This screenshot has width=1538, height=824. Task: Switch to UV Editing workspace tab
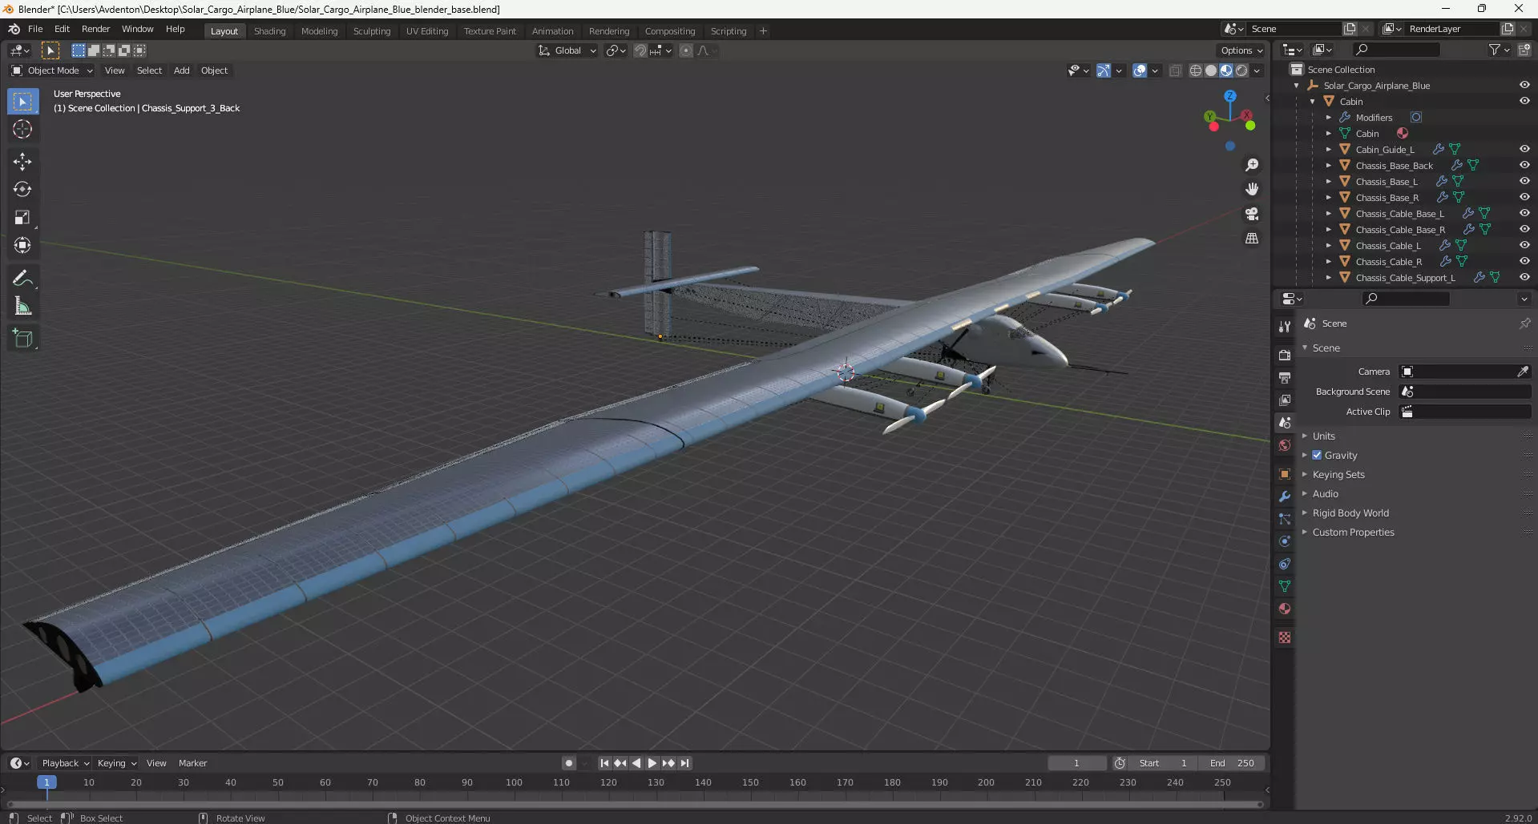tap(426, 31)
